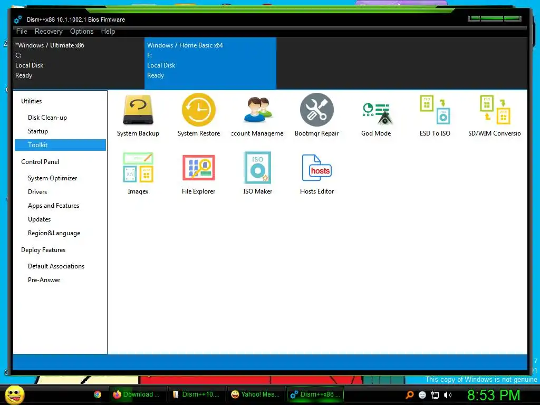The width and height of the screenshot is (540, 405).
Task: Go to Apps and Features
Action: click(53, 206)
